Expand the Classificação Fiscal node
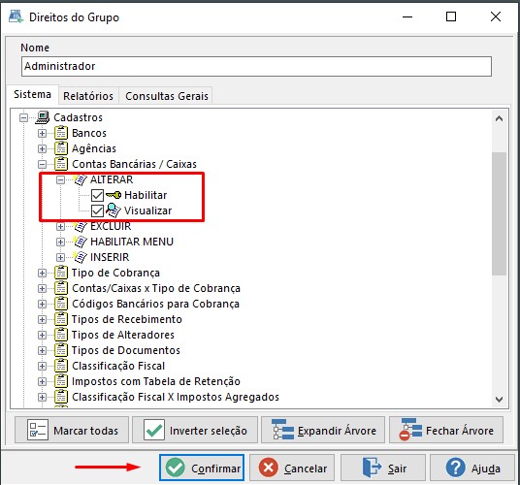This screenshot has width=520, height=485. pos(42,366)
